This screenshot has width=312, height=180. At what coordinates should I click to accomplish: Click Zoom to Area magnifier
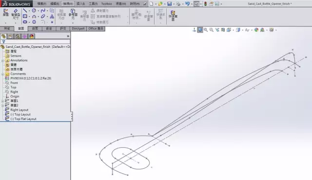point(211,30)
